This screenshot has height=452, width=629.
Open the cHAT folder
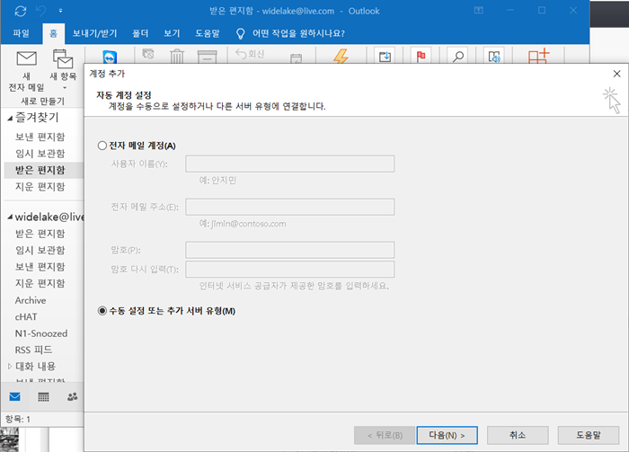coord(26,317)
